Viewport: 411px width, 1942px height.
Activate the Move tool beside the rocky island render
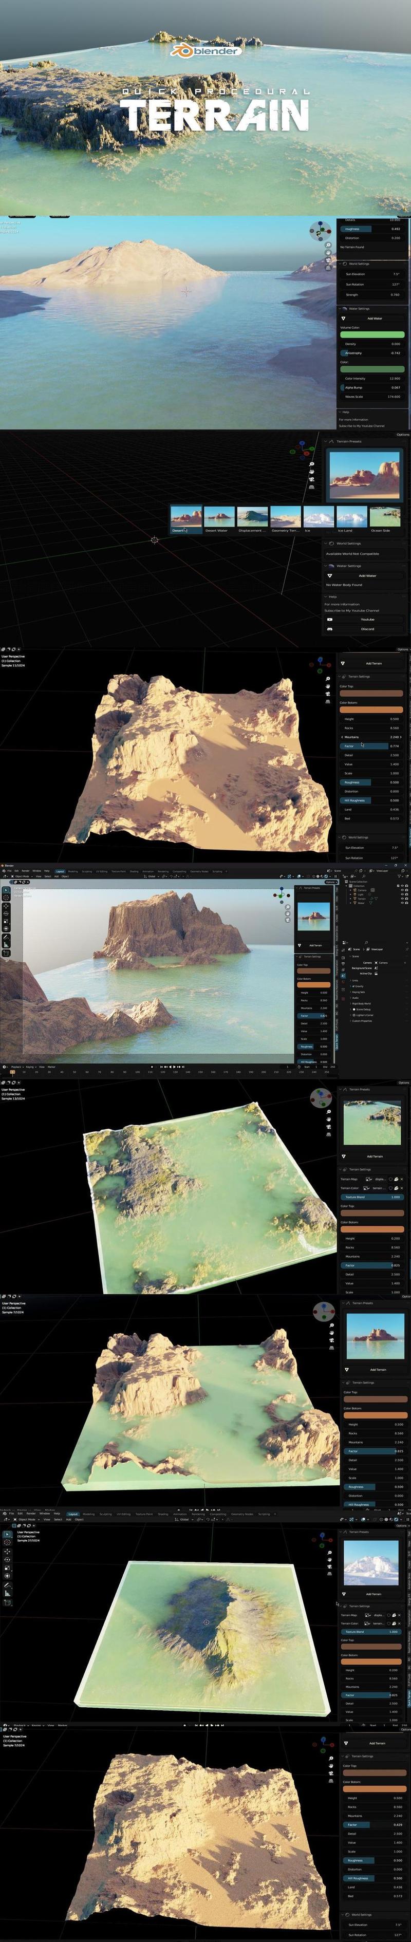(5, 905)
